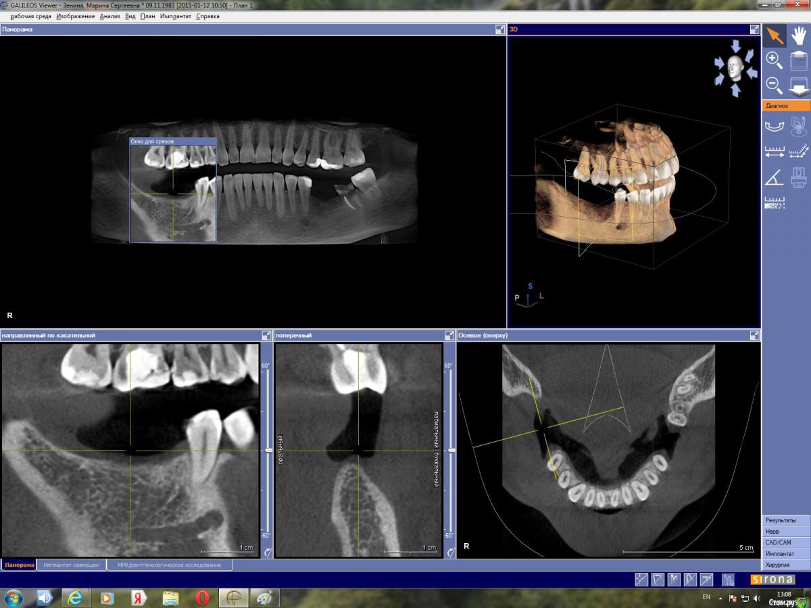811x608 pixels.
Task: Switch to the Имплантат-совмещен tab
Action: click(x=71, y=565)
